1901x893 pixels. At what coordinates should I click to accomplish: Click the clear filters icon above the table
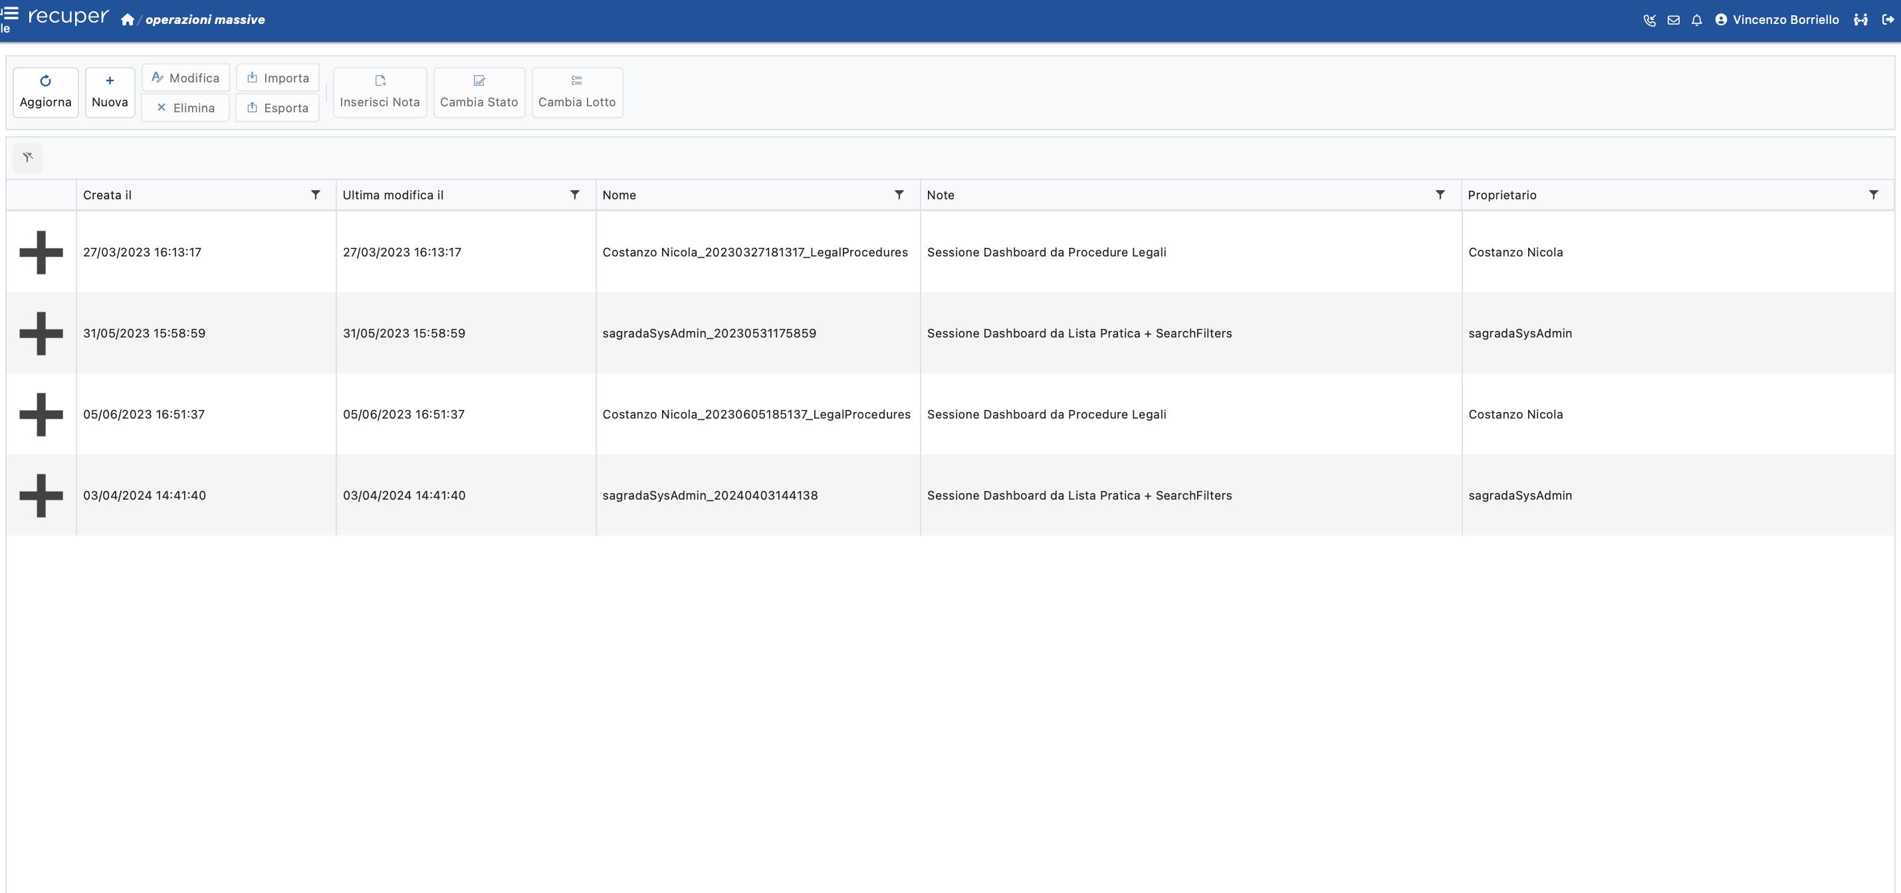click(x=28, y=157)
